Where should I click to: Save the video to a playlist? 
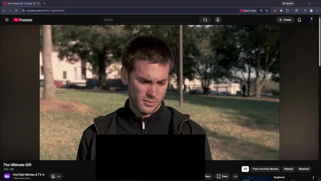222,176
